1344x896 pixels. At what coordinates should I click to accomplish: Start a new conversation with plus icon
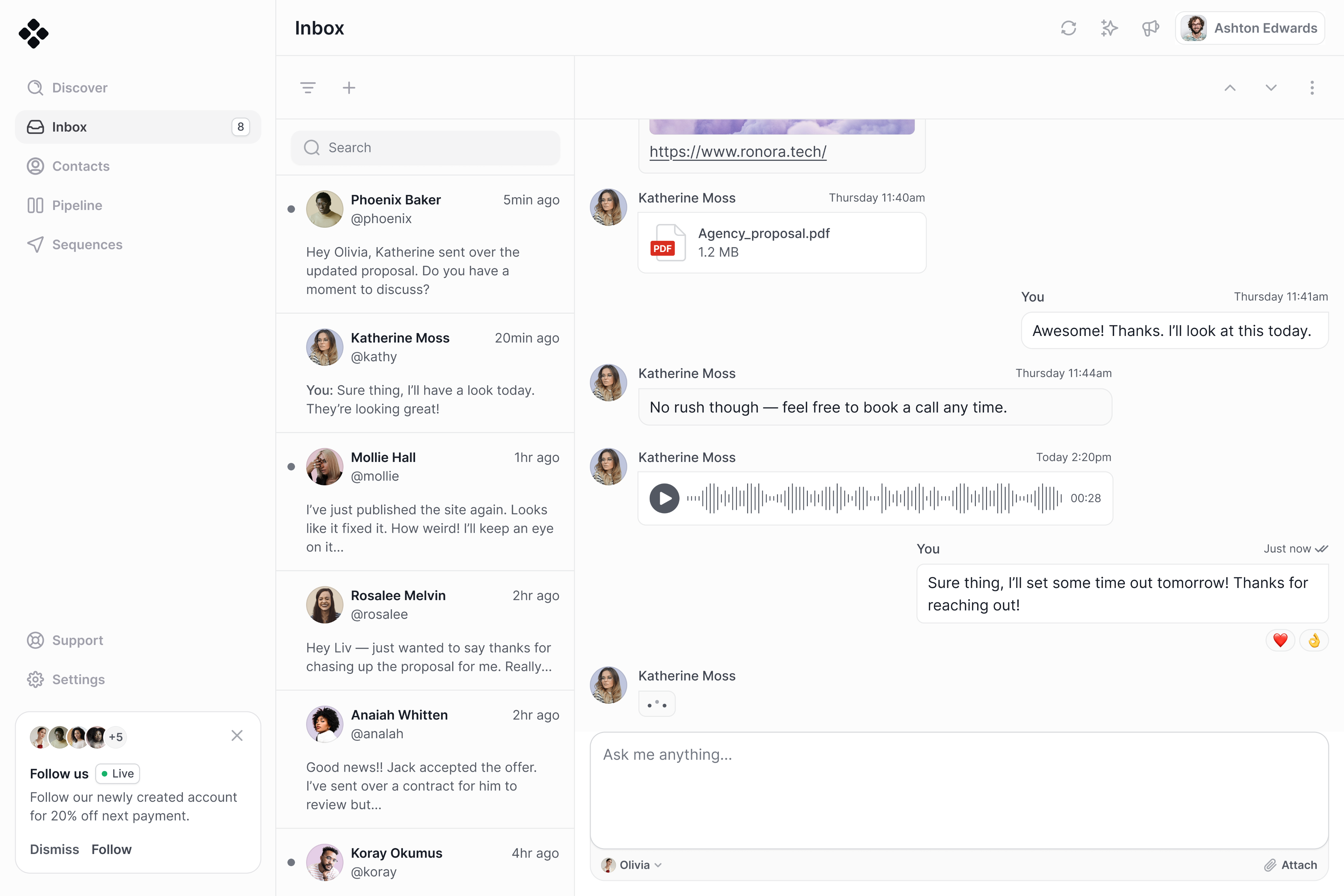[349, 87]
